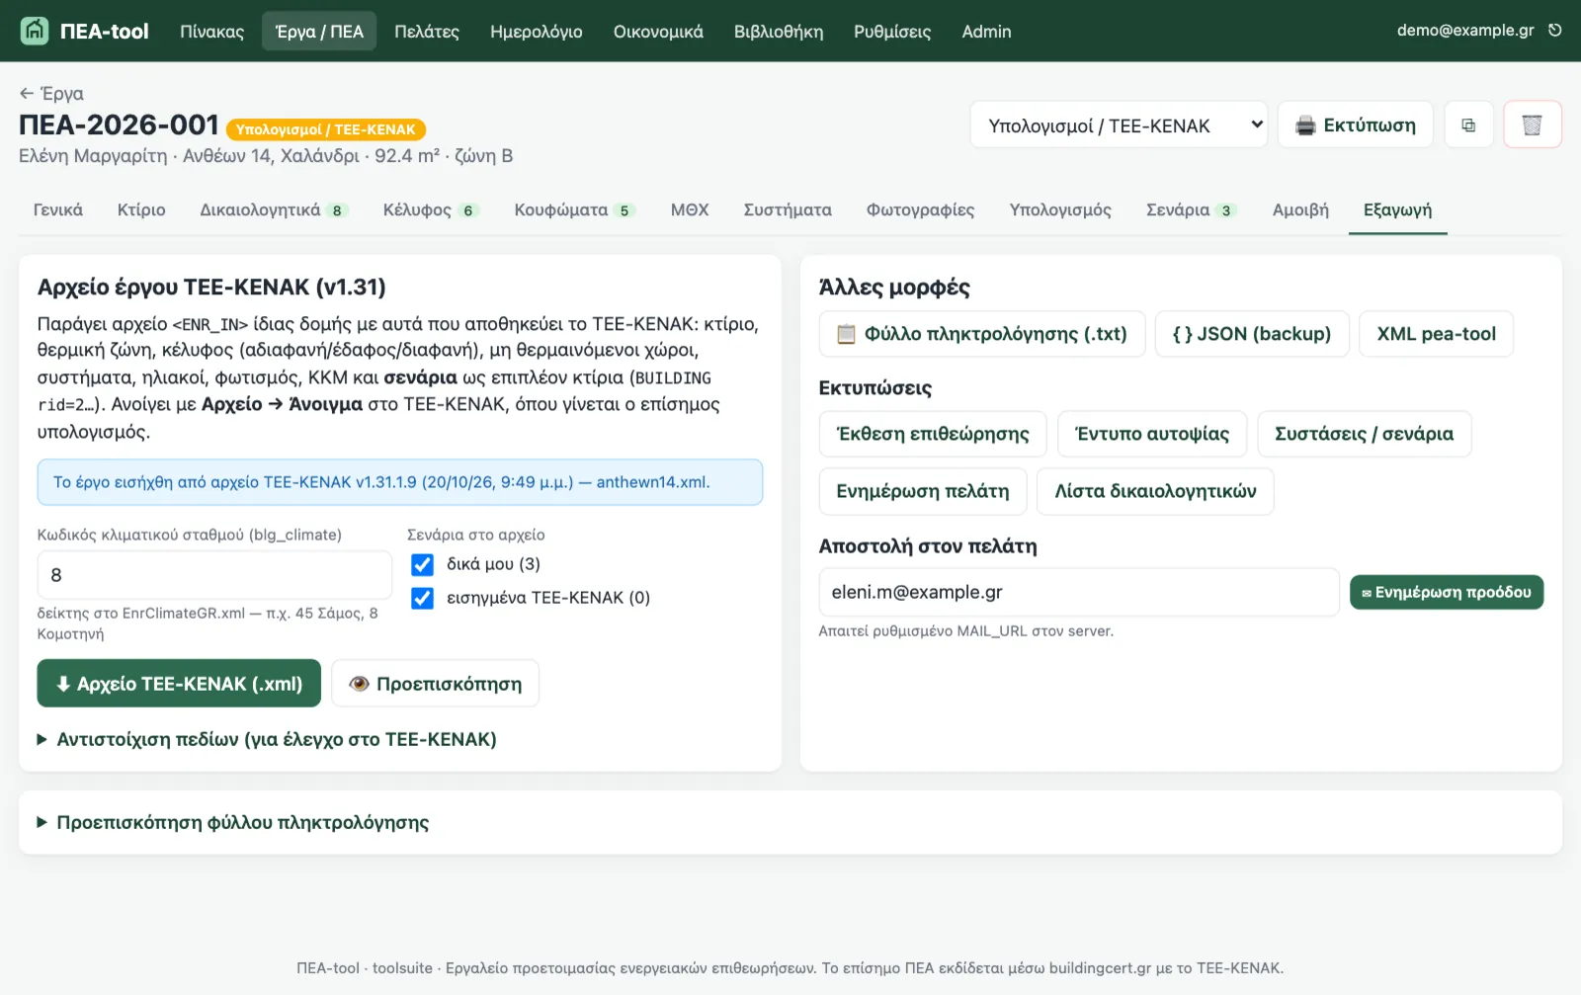This screenshot has width=1581, height=995.
Task: Click the ΠΕΑ-tool home logo icon
Action: 35,31
